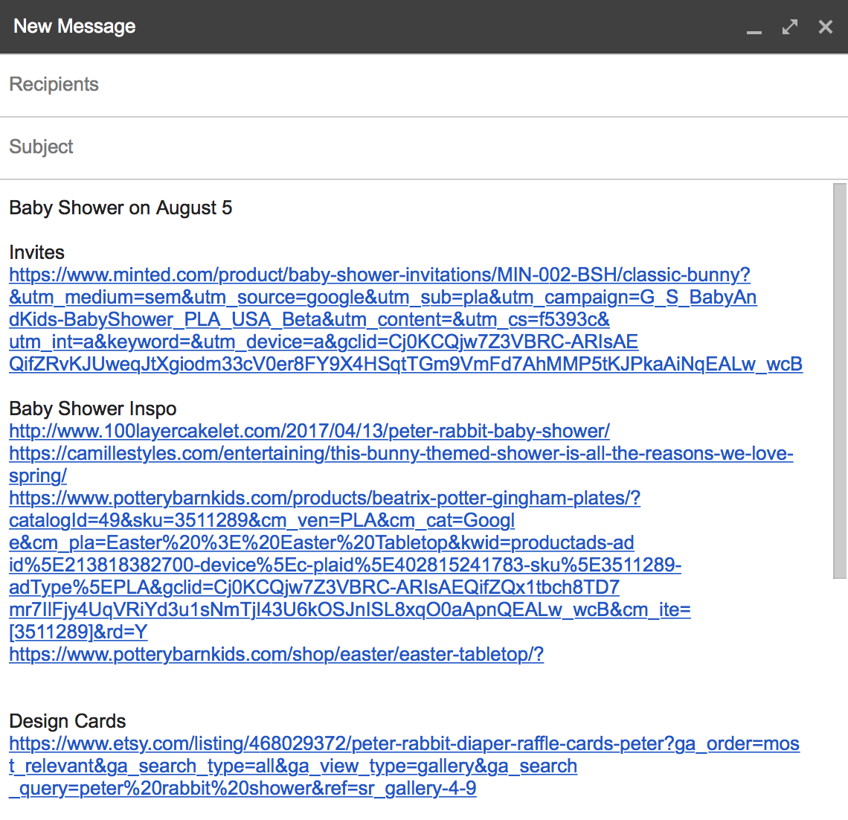
Task: Click the Subject field
Action: coord(424,147)
